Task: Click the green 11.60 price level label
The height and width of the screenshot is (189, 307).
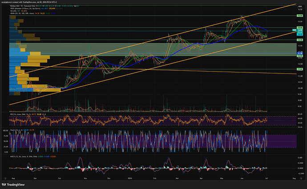Action: click(300, 69)
